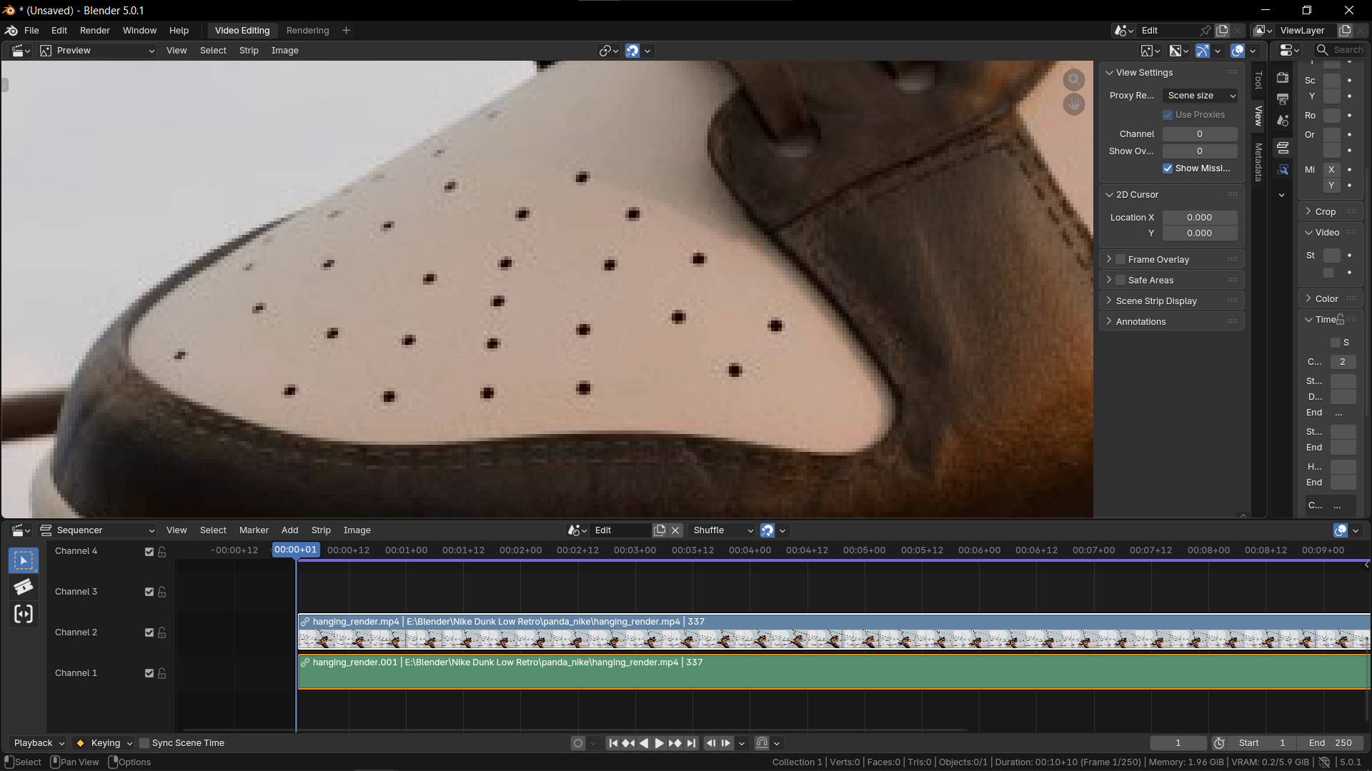The image size is (1372, 771).
Task: Select the Slip tool in sequencer toolbar
Action: [24, 614]
